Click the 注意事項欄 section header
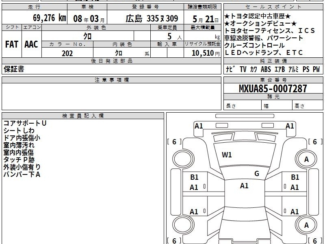 (x=111, y=80)
